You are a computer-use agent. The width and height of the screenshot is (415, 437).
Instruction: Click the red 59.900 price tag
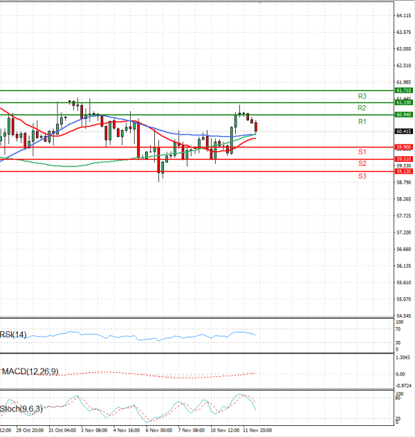[404, 147]
